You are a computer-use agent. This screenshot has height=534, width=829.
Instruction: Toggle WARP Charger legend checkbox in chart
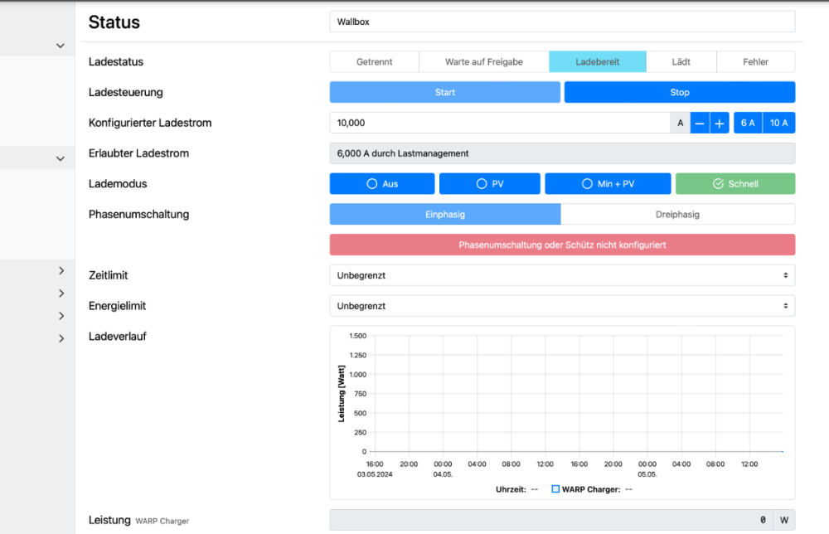(x=556, y=489)
